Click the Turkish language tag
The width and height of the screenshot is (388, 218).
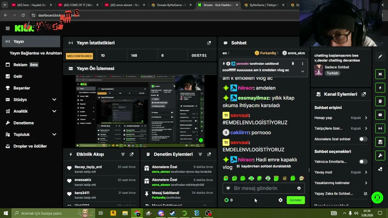pos(333,73)
